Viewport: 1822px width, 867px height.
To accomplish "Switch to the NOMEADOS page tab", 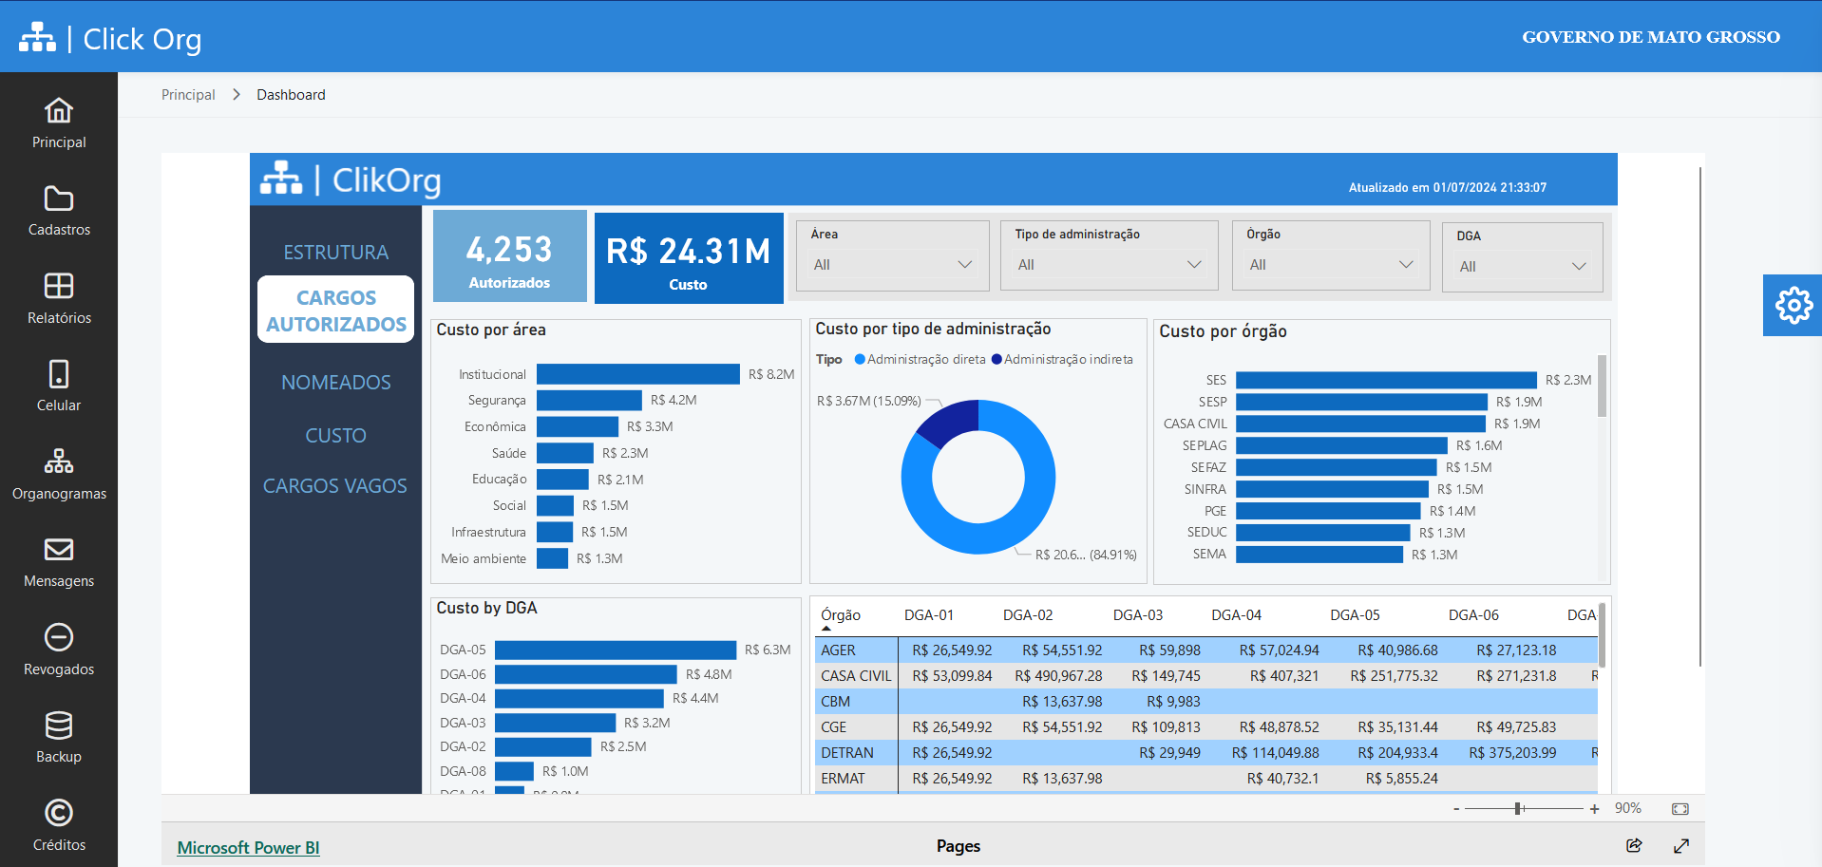I will point(335,383).
